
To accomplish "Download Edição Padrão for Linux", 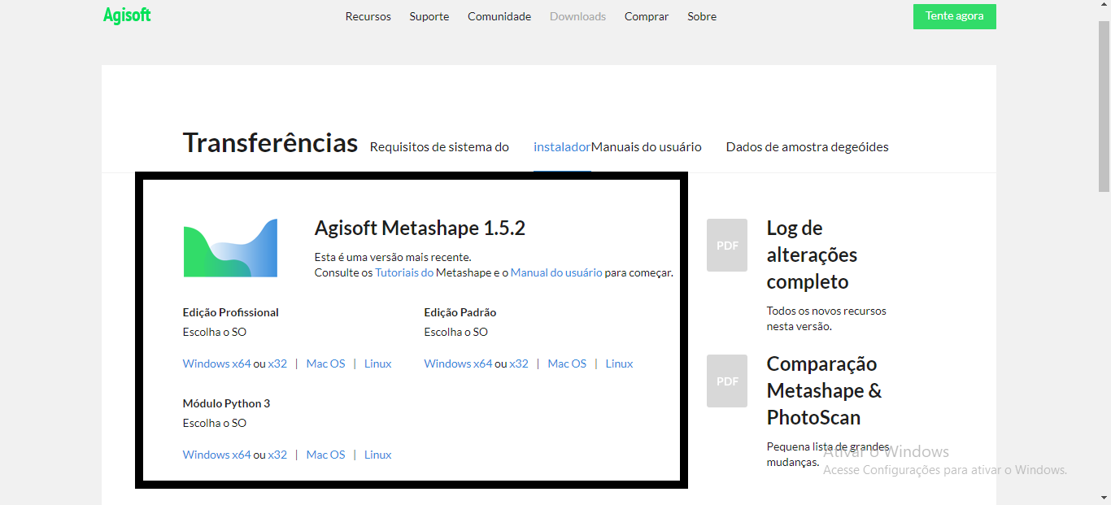I will point(619,364).
